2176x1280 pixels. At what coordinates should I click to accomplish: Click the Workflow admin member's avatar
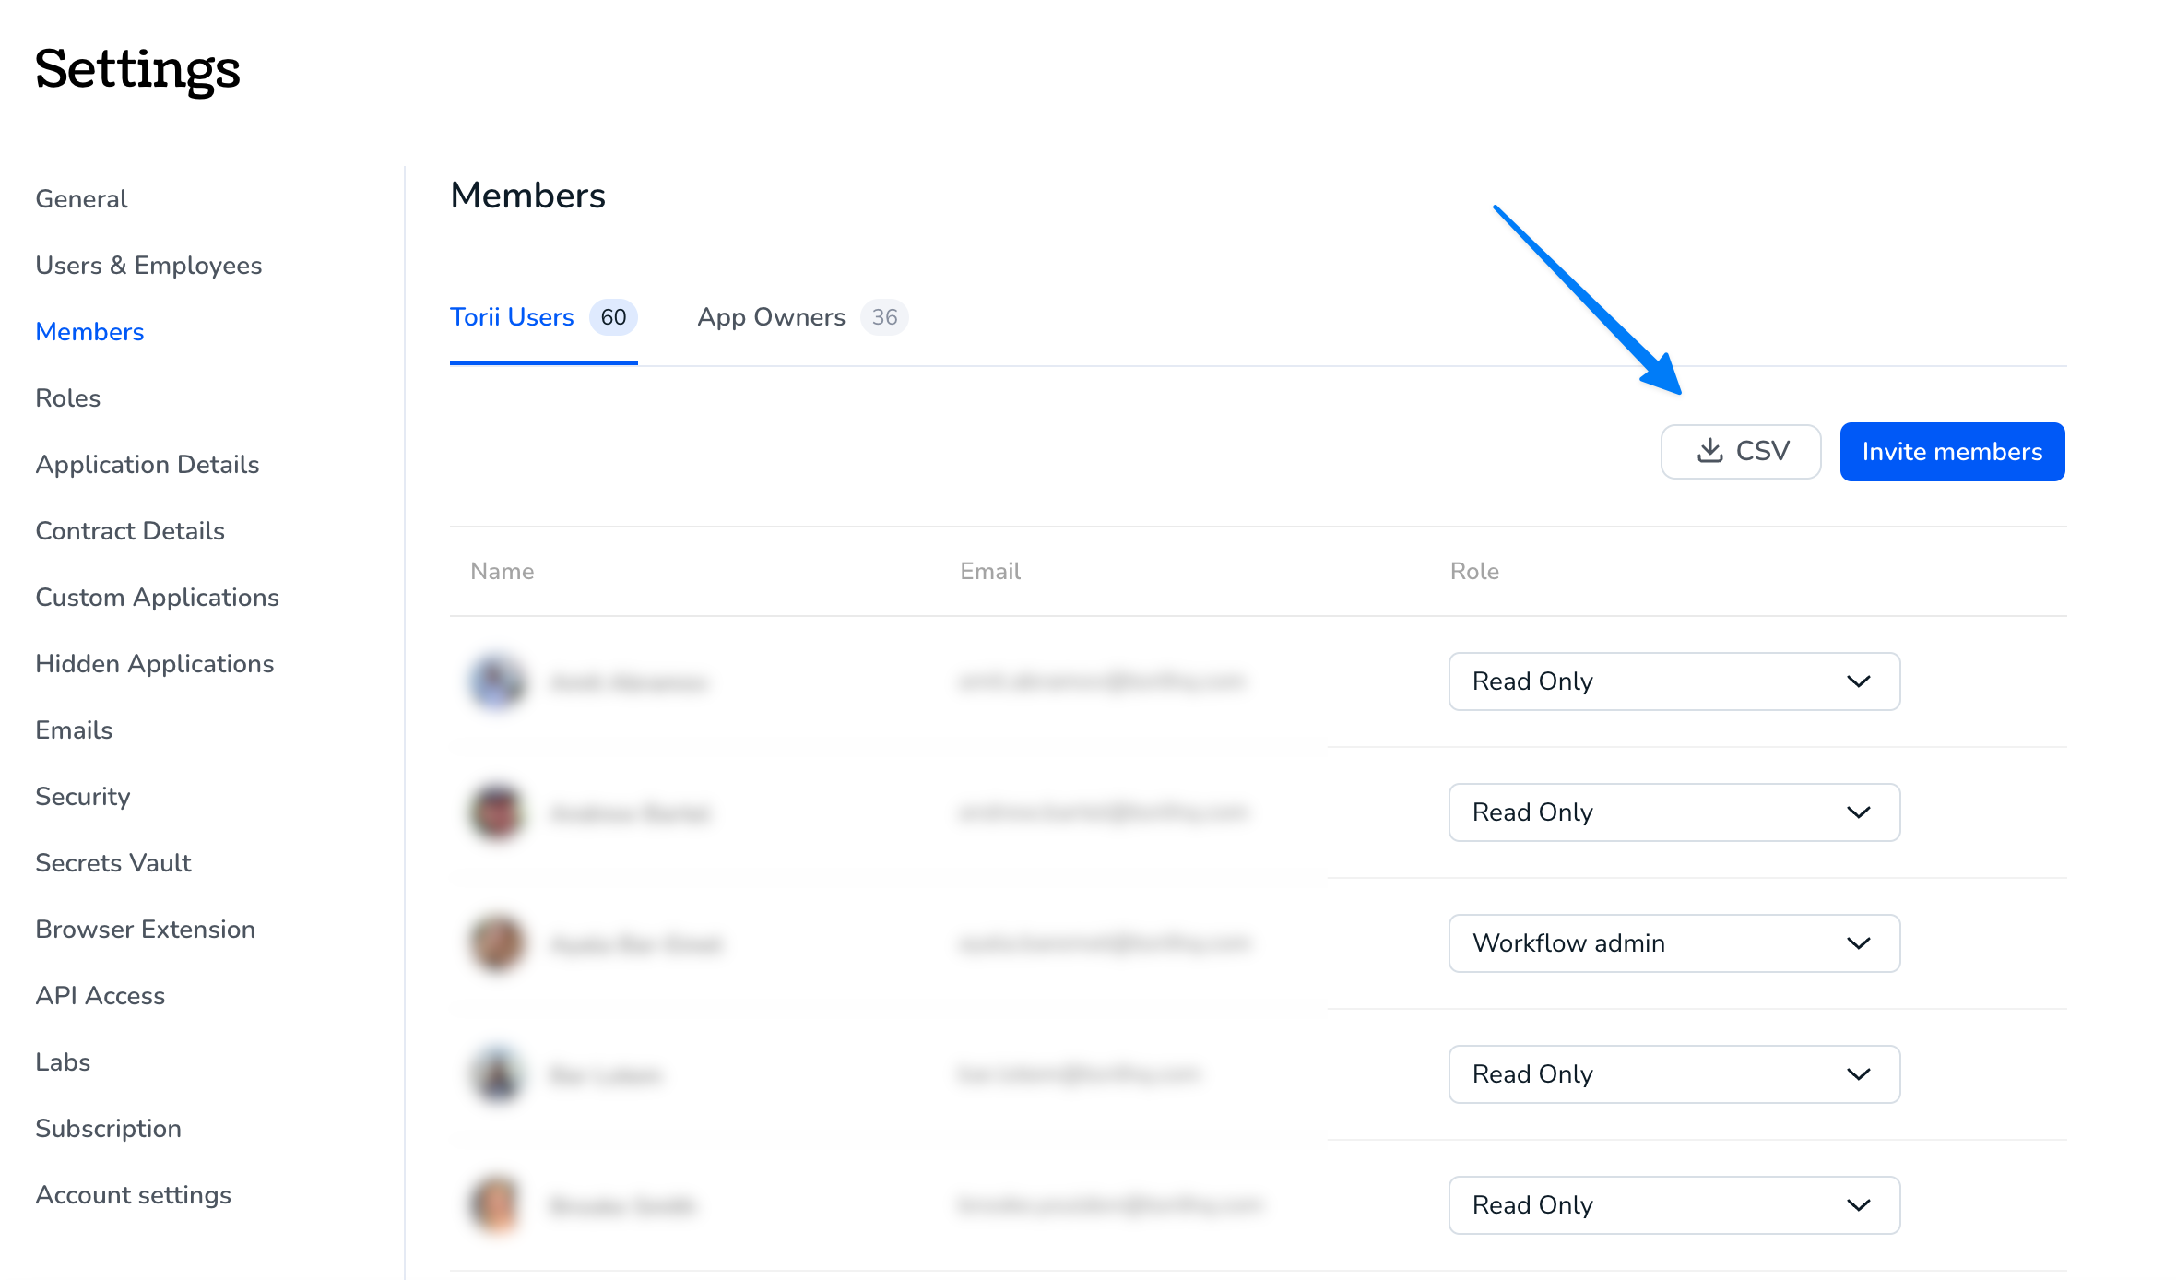point(498,943)
